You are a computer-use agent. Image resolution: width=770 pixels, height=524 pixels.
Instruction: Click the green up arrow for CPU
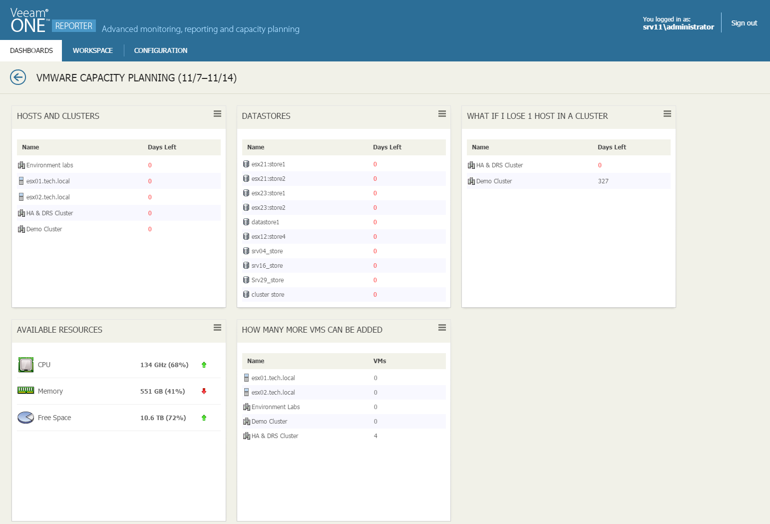click(x=204, y=365)
